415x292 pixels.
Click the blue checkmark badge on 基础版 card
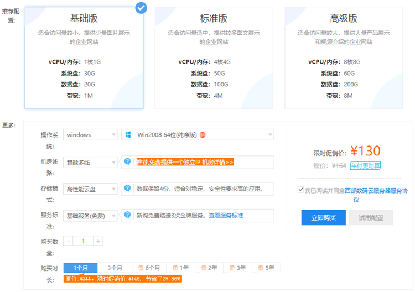pos(141,8)
